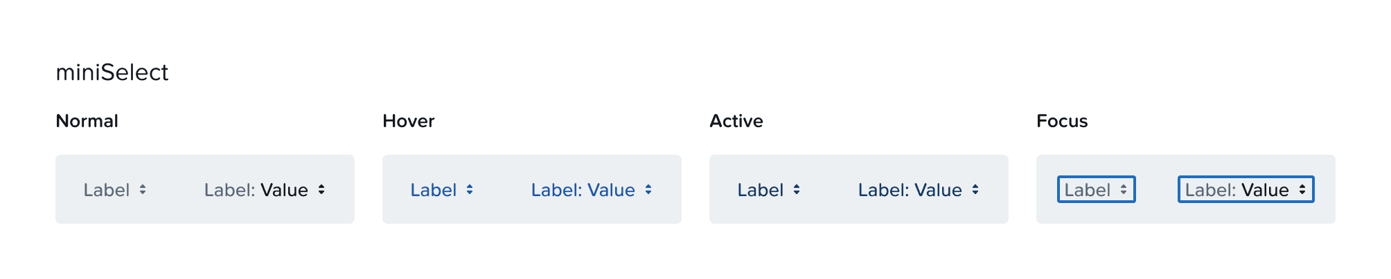Image resolution: width=1391 pixels, height=279 pixels.
Task: Click the blue arrows beside Hover's plain Label select
Action: click(470, 190)
